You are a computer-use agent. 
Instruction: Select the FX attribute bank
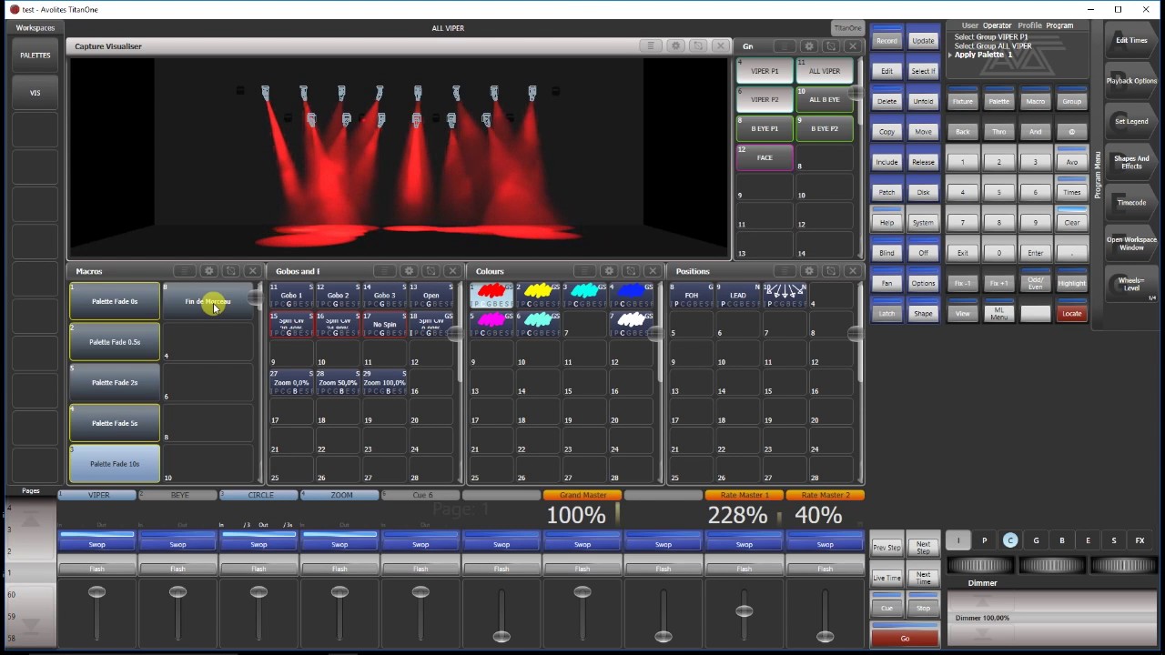coord(1140,540)
